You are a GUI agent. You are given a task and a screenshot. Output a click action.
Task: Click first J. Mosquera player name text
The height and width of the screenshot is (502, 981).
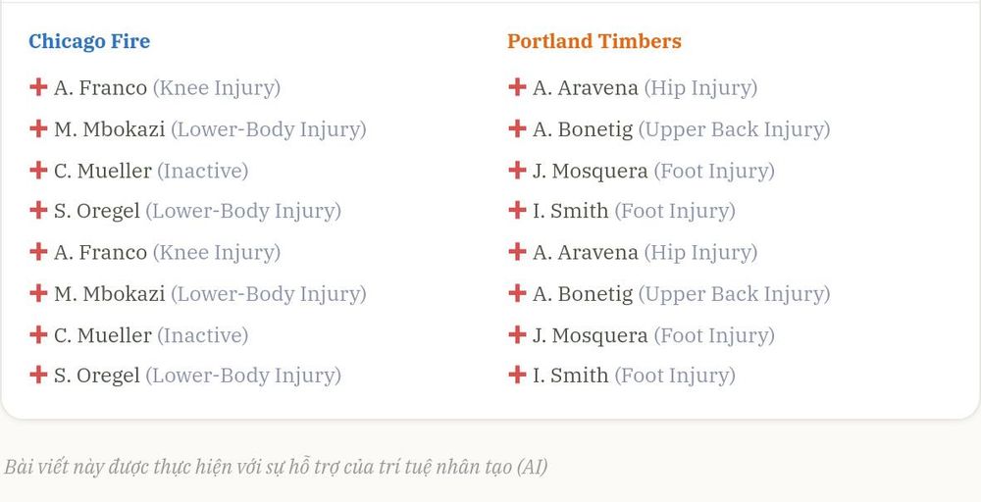(590, 171)
